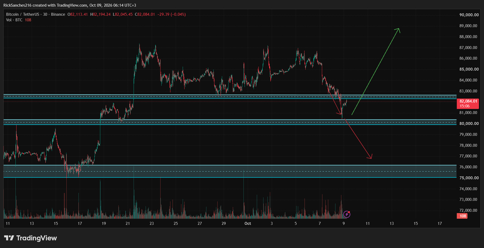
Task: Click the 'Oct' label on the time axis
Action: pos(248,223)
